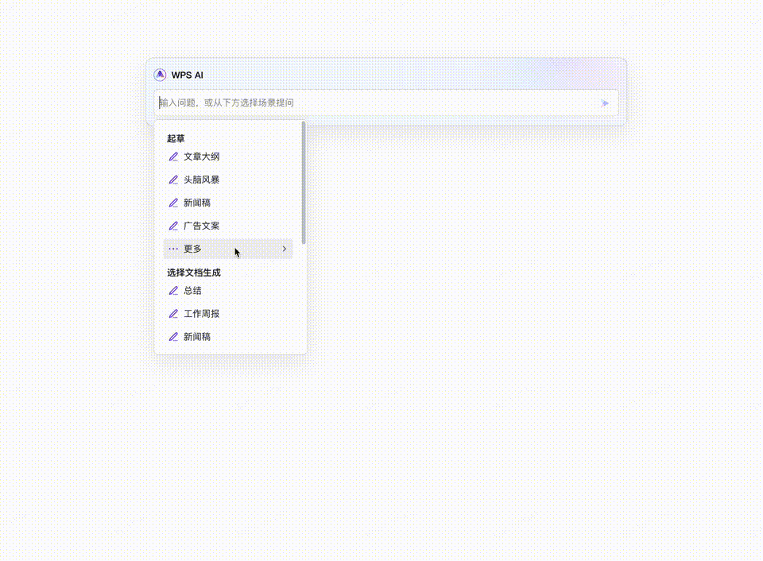Click the pen icon beside 文章大纲
Screen dimensions: 763x561
(173, 157)
